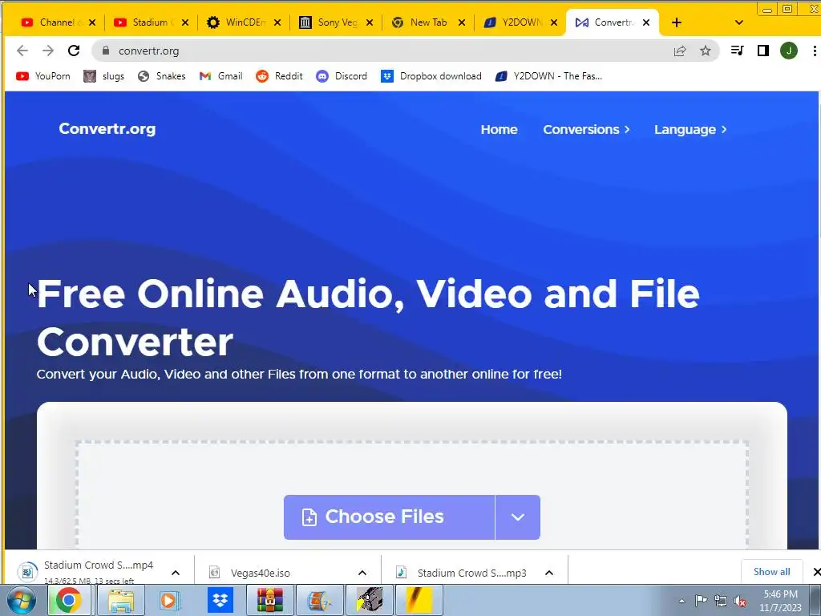
Task: Switch to the New Tab tab
Action: pos(427,22)
